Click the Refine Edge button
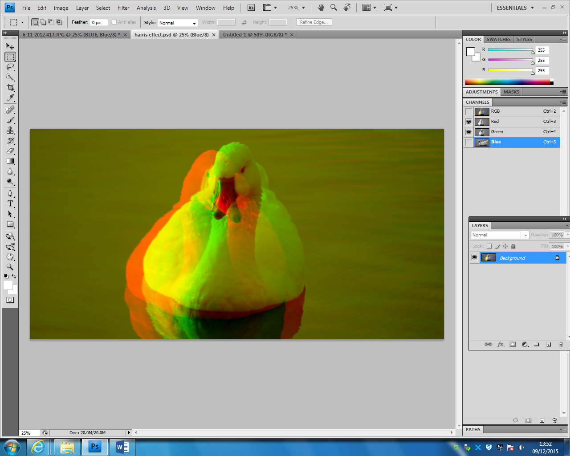Screen dimensions: 570x456 point(313,22)
